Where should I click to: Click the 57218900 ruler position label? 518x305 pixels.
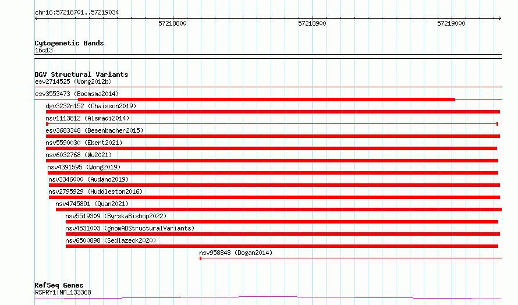coord(312,23)
